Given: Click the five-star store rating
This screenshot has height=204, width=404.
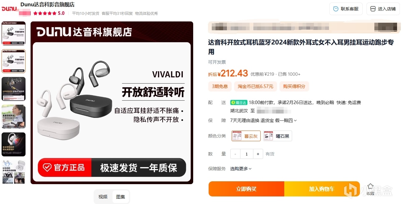Looking at the screenshot, I should click(x=45, y=13).
